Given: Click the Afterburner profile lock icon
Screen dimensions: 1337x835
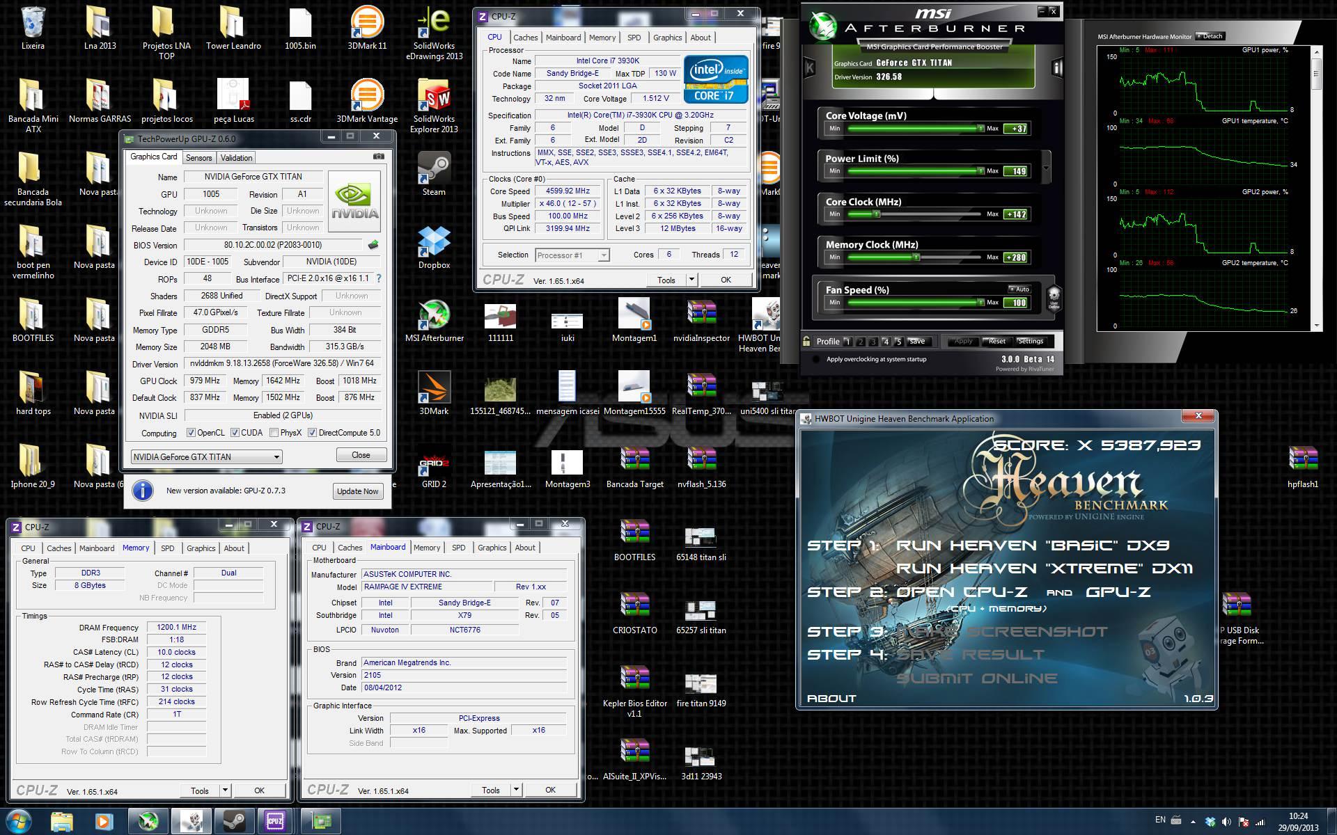Looking at the screenshot, I should [806, 341].
